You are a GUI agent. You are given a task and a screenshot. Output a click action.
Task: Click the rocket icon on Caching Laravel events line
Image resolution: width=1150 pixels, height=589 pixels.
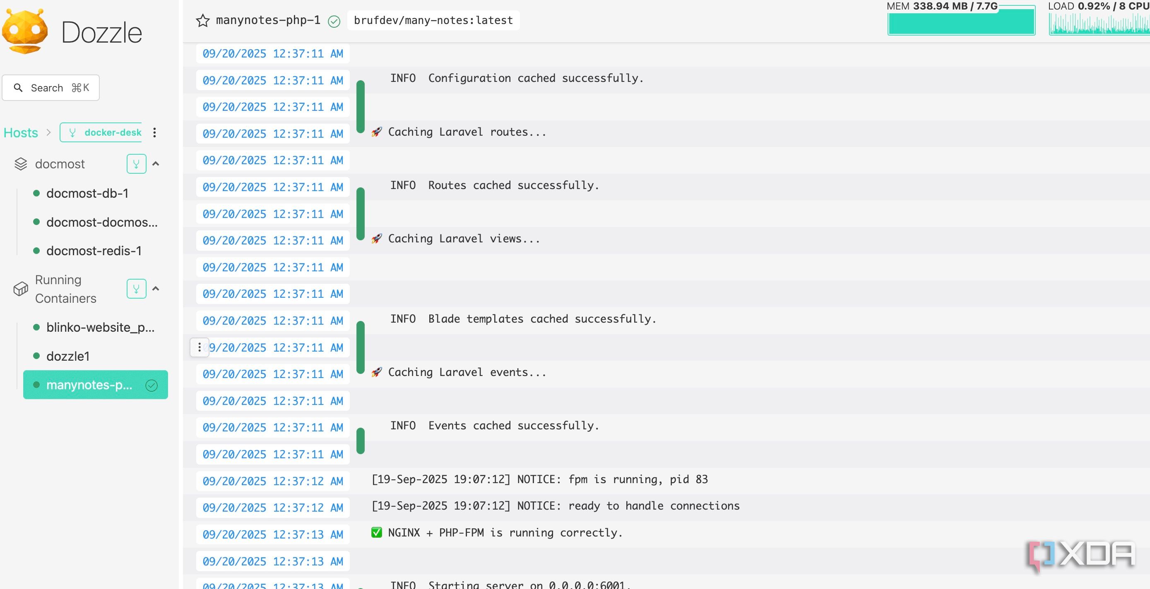pos(377,372)
